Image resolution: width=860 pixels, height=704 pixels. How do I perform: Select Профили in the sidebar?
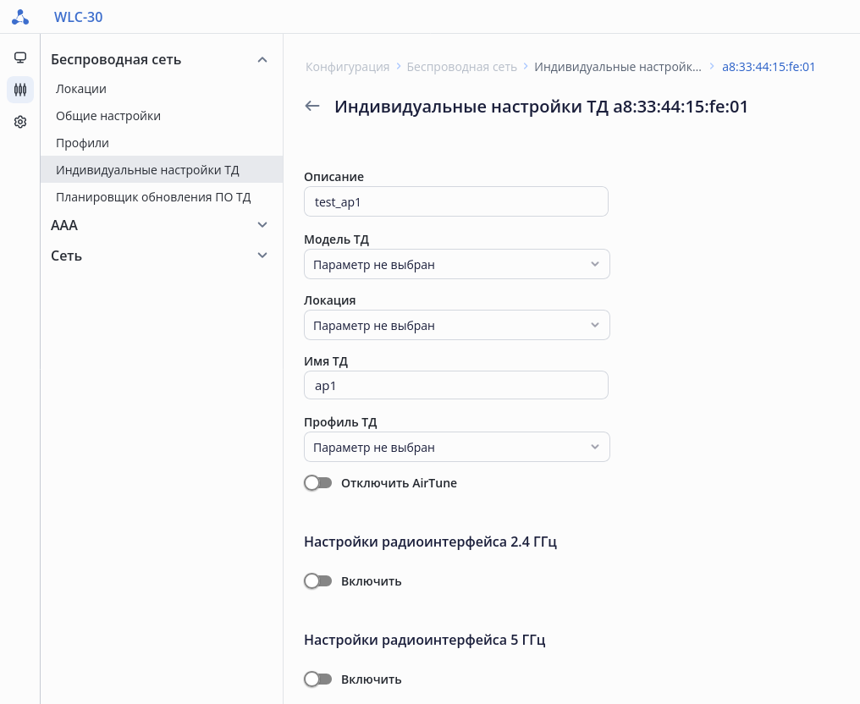tap(83, 143)
